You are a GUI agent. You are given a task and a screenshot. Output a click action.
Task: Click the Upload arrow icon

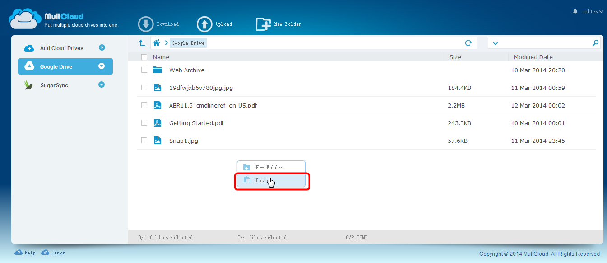(x=204, y=24)
